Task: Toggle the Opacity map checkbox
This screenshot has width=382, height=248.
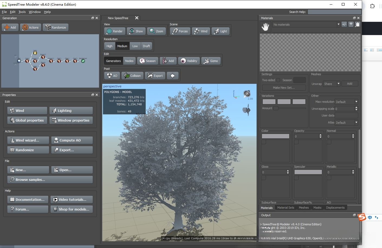Action: click(296, 142)
